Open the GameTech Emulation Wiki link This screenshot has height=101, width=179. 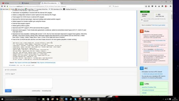tap(149, 87)
